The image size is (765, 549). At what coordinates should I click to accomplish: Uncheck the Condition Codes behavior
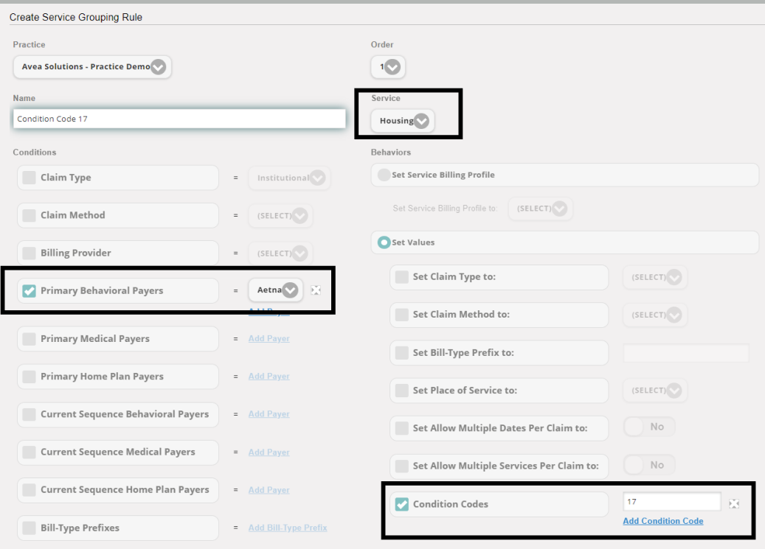point(402,503)
